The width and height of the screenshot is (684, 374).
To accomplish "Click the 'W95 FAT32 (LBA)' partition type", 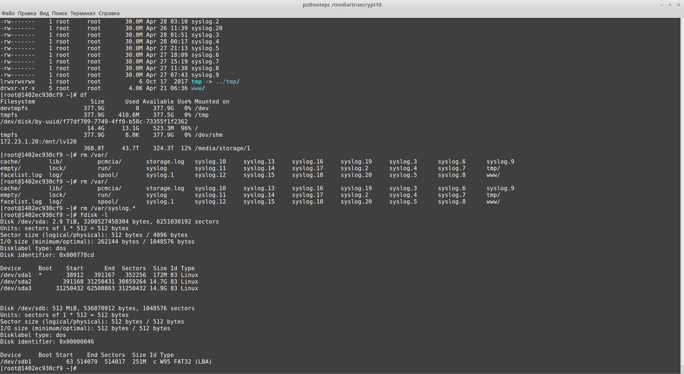I will (186, 362).
